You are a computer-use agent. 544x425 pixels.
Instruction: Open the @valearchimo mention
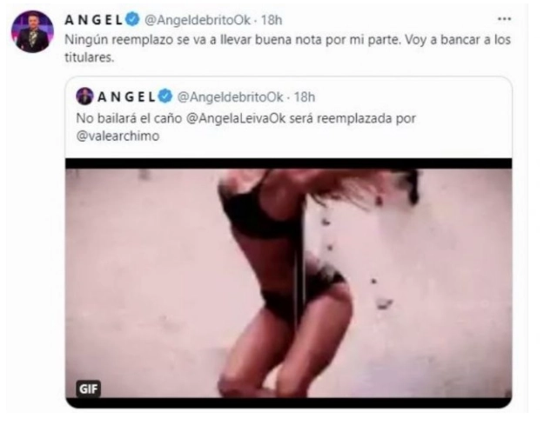tap(118, 136)
